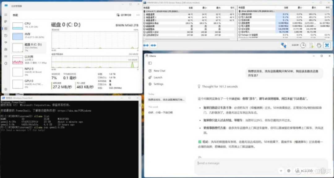Open Task Manager settings gear icon
Viewport: 334px width, 178px height.
click(6, 89)
